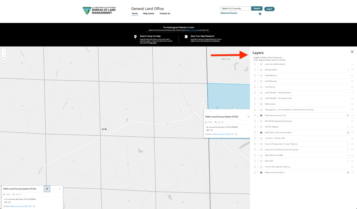This screenshot has height=209, width=357.
Task: Open options menu for Land Use Authorizations layer
Action: point(352,64)
